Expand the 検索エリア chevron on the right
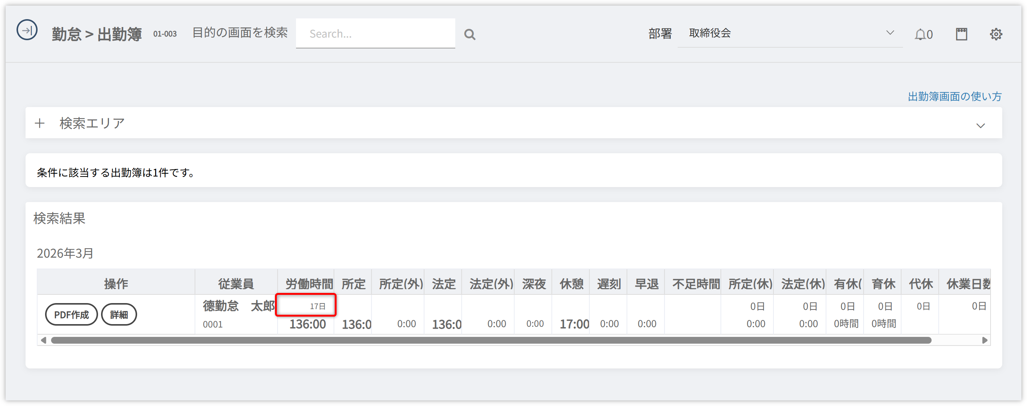 (980, 126)
